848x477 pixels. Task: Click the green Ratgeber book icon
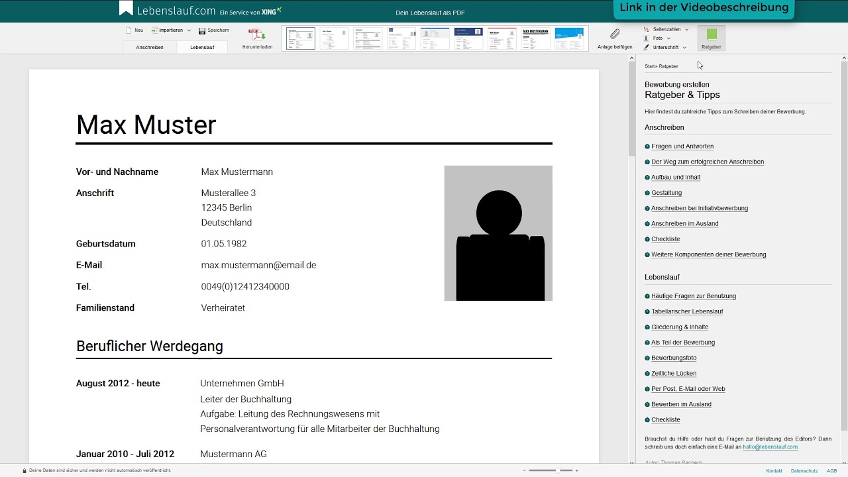click(712, 34)
